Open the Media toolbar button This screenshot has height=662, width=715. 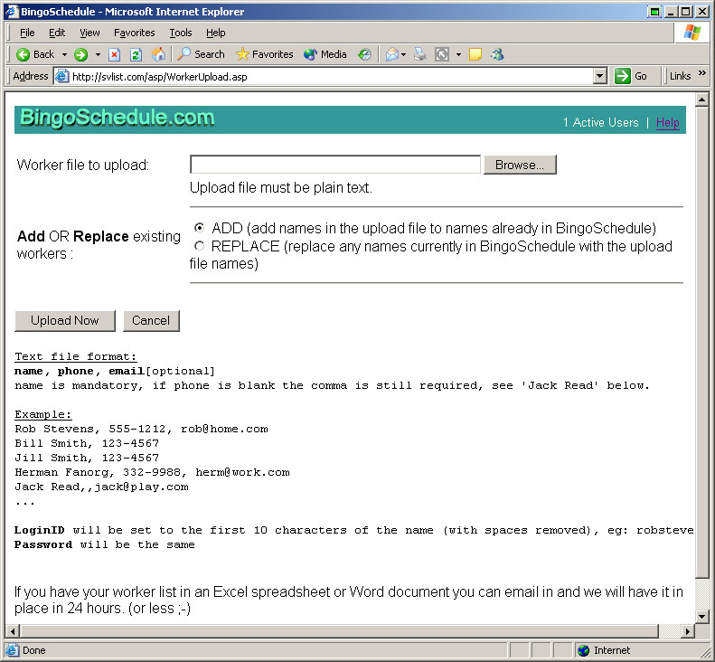(x=325, y=54)
